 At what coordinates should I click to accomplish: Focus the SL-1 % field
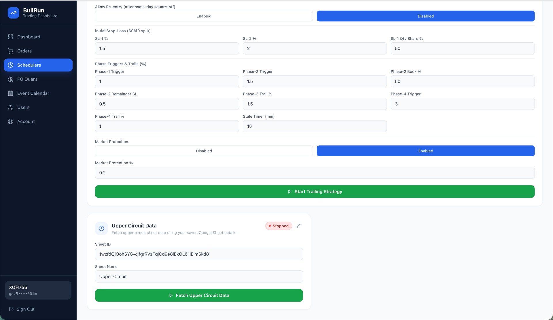167,48
